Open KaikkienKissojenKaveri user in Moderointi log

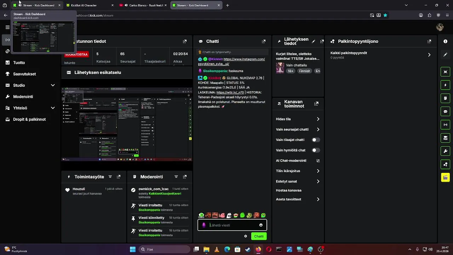[x=165, y=194]
